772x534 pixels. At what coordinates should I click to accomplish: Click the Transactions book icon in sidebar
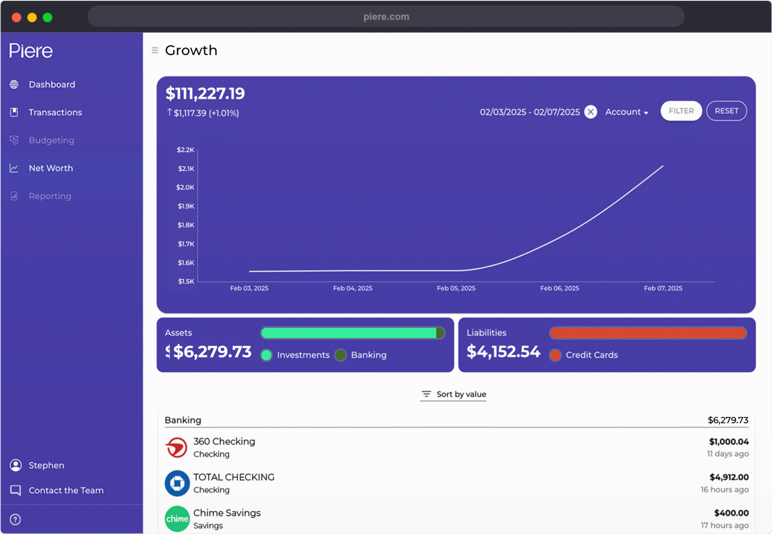pyautogui.click(x=14, y=112)
